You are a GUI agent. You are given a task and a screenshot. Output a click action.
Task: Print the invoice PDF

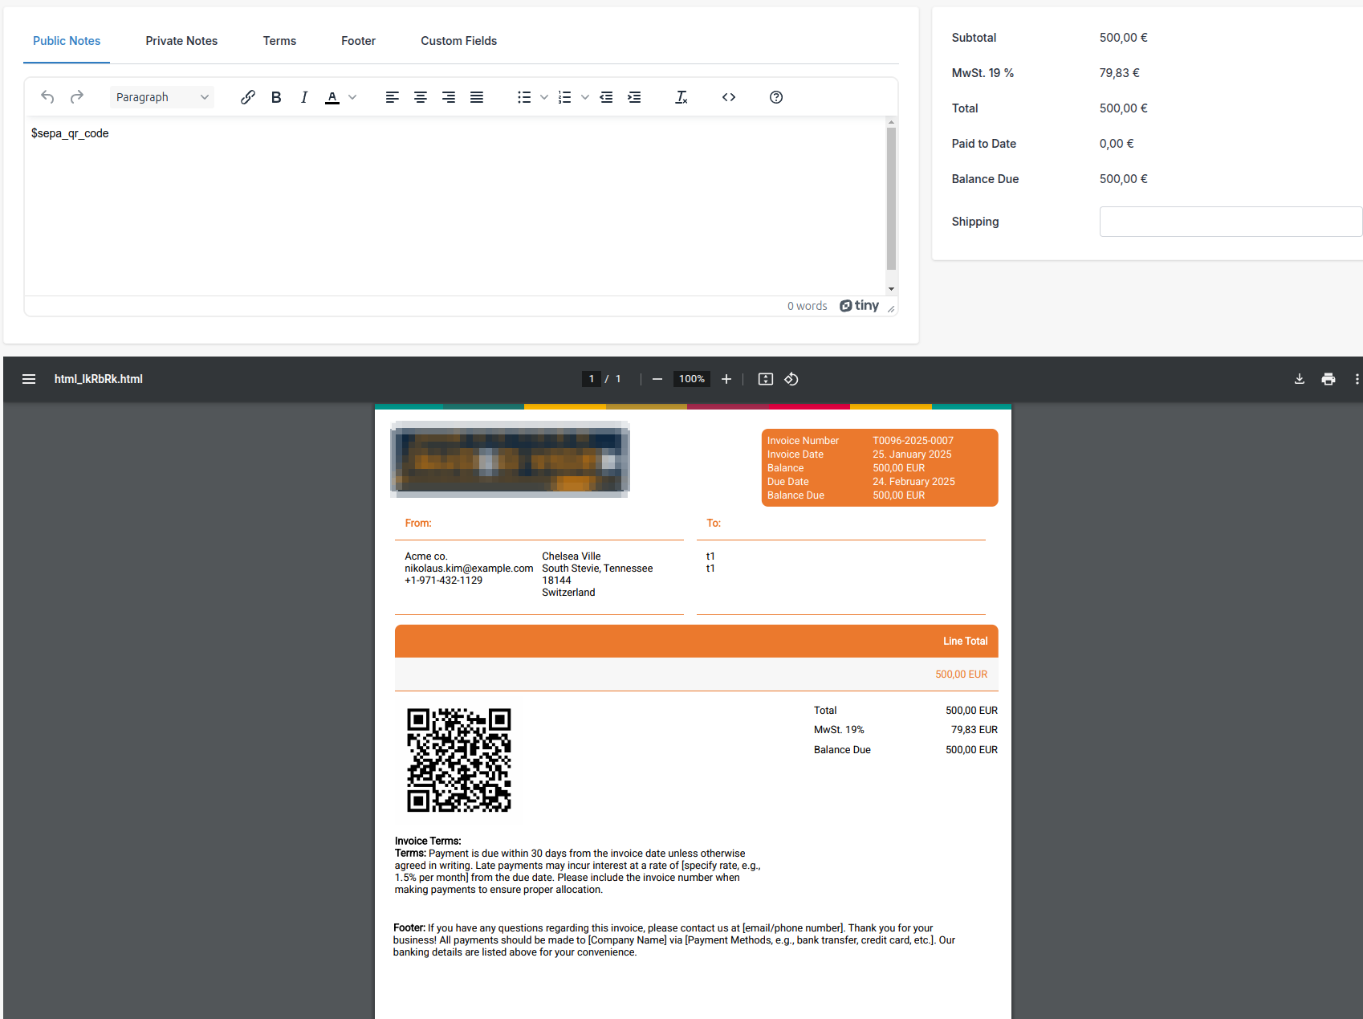(x=1328, y=379)
